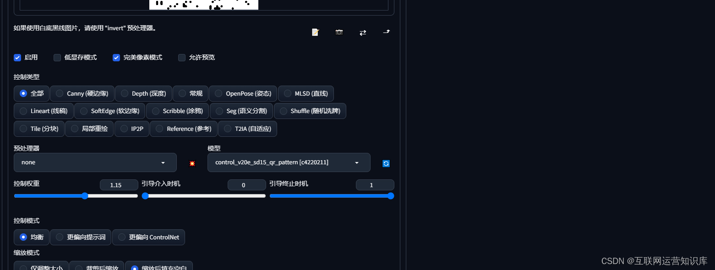Click the 控制权重 value field 1.15
Image resolution: width=715 pixels, height=270 pixels.
(x=119, y=185)
